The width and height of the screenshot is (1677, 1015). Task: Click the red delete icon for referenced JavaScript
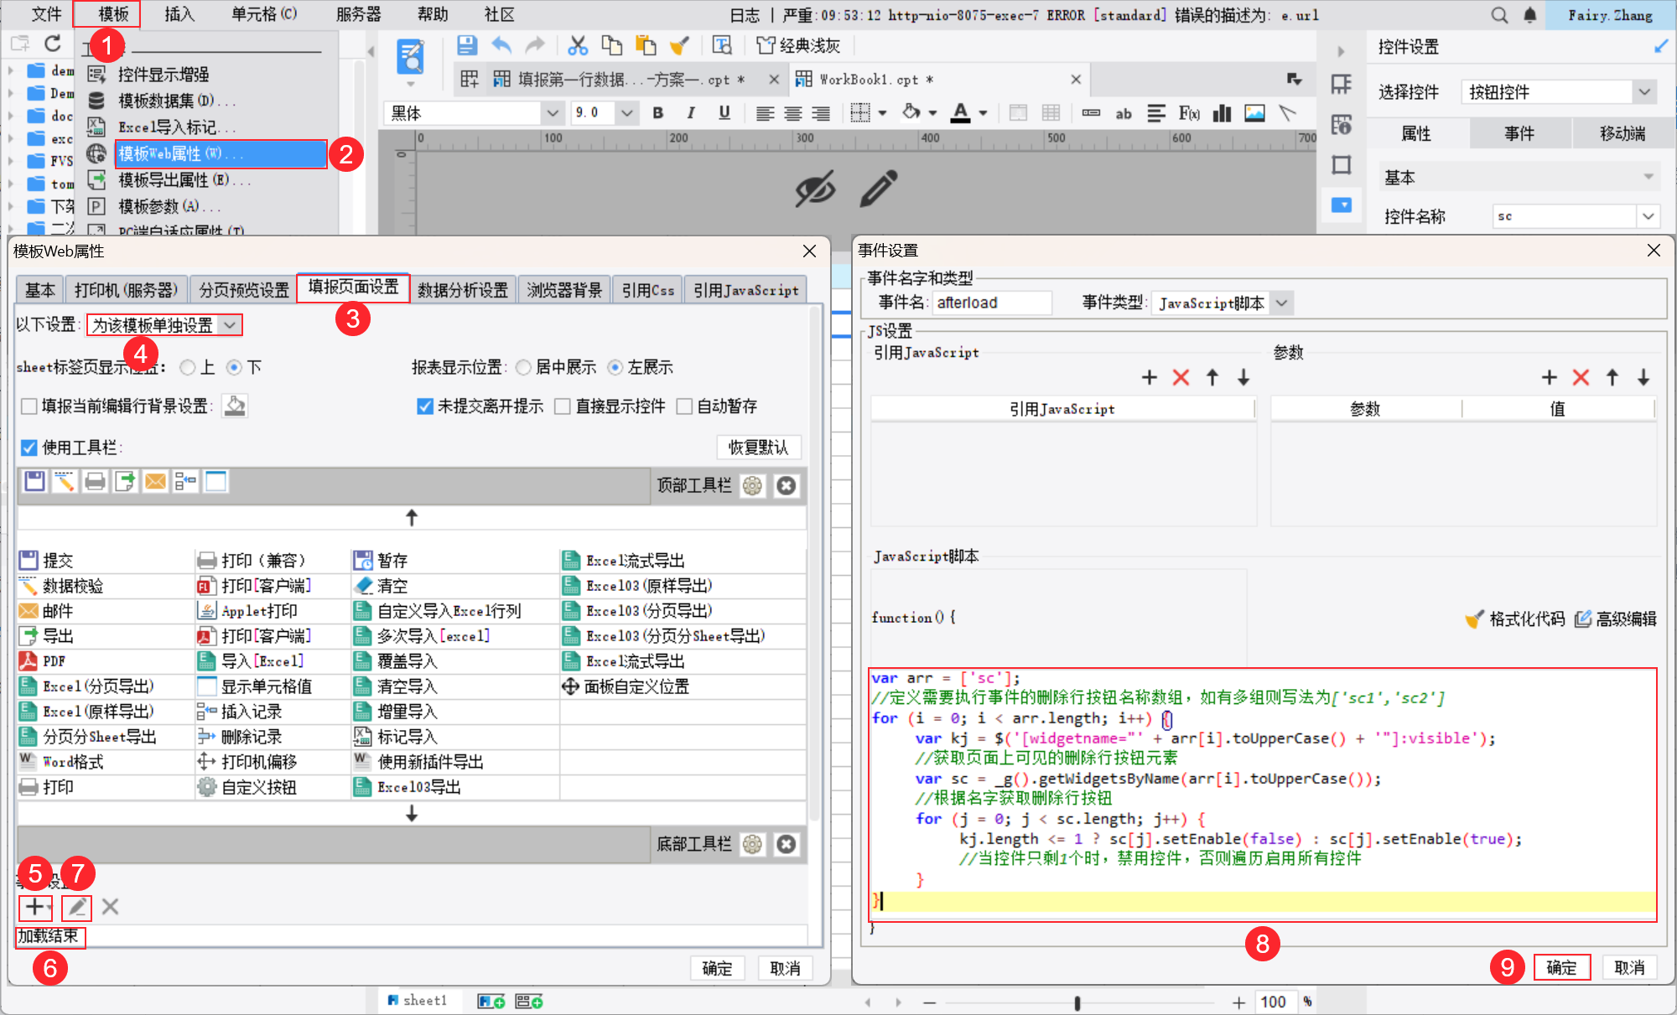(1181, 378)
